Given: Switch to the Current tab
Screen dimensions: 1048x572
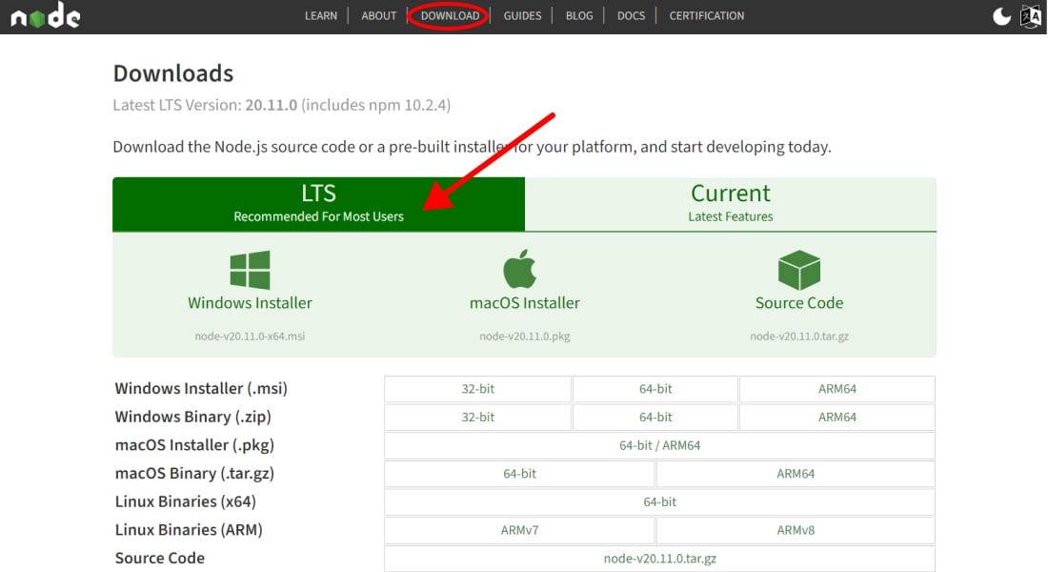Looking at the screenshot, I should click(x=731, y=204).
